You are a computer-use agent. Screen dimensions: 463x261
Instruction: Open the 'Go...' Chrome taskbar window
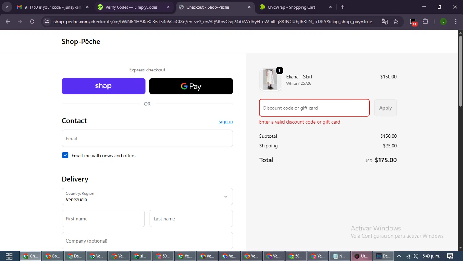tap(52, 256)
